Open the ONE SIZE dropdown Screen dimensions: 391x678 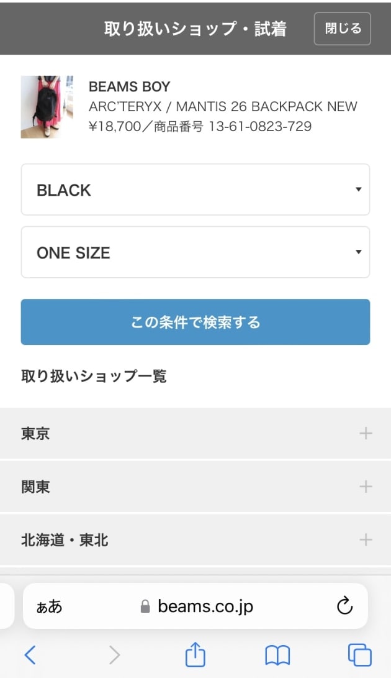coord(195,252)
